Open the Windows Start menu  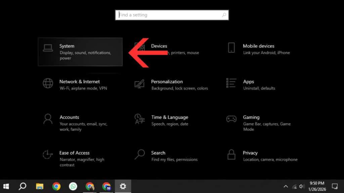[x=6, y=186]
